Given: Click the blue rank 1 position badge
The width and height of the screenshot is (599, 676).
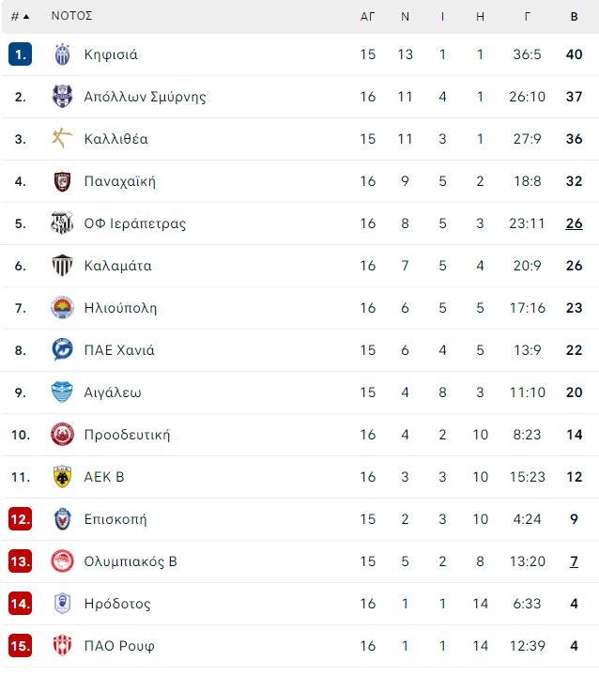Looking at the screenshot, I should 21,54.
